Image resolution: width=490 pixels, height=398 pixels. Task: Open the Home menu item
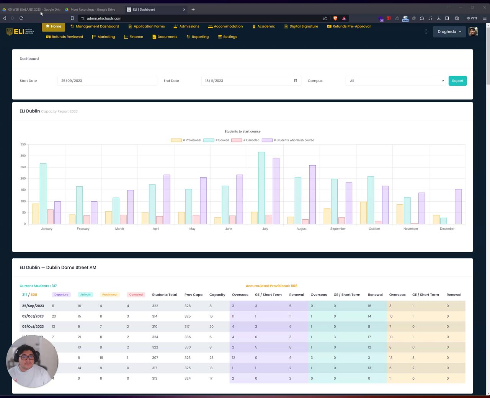(x=53, y=26)
